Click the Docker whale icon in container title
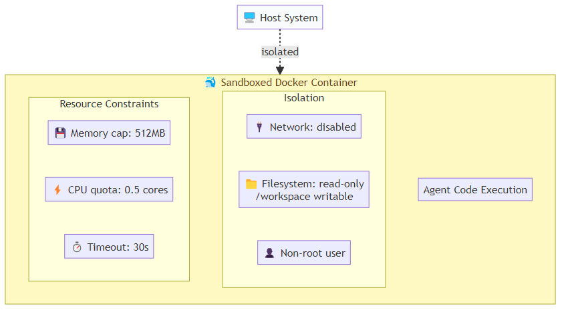 pos(210,83)
